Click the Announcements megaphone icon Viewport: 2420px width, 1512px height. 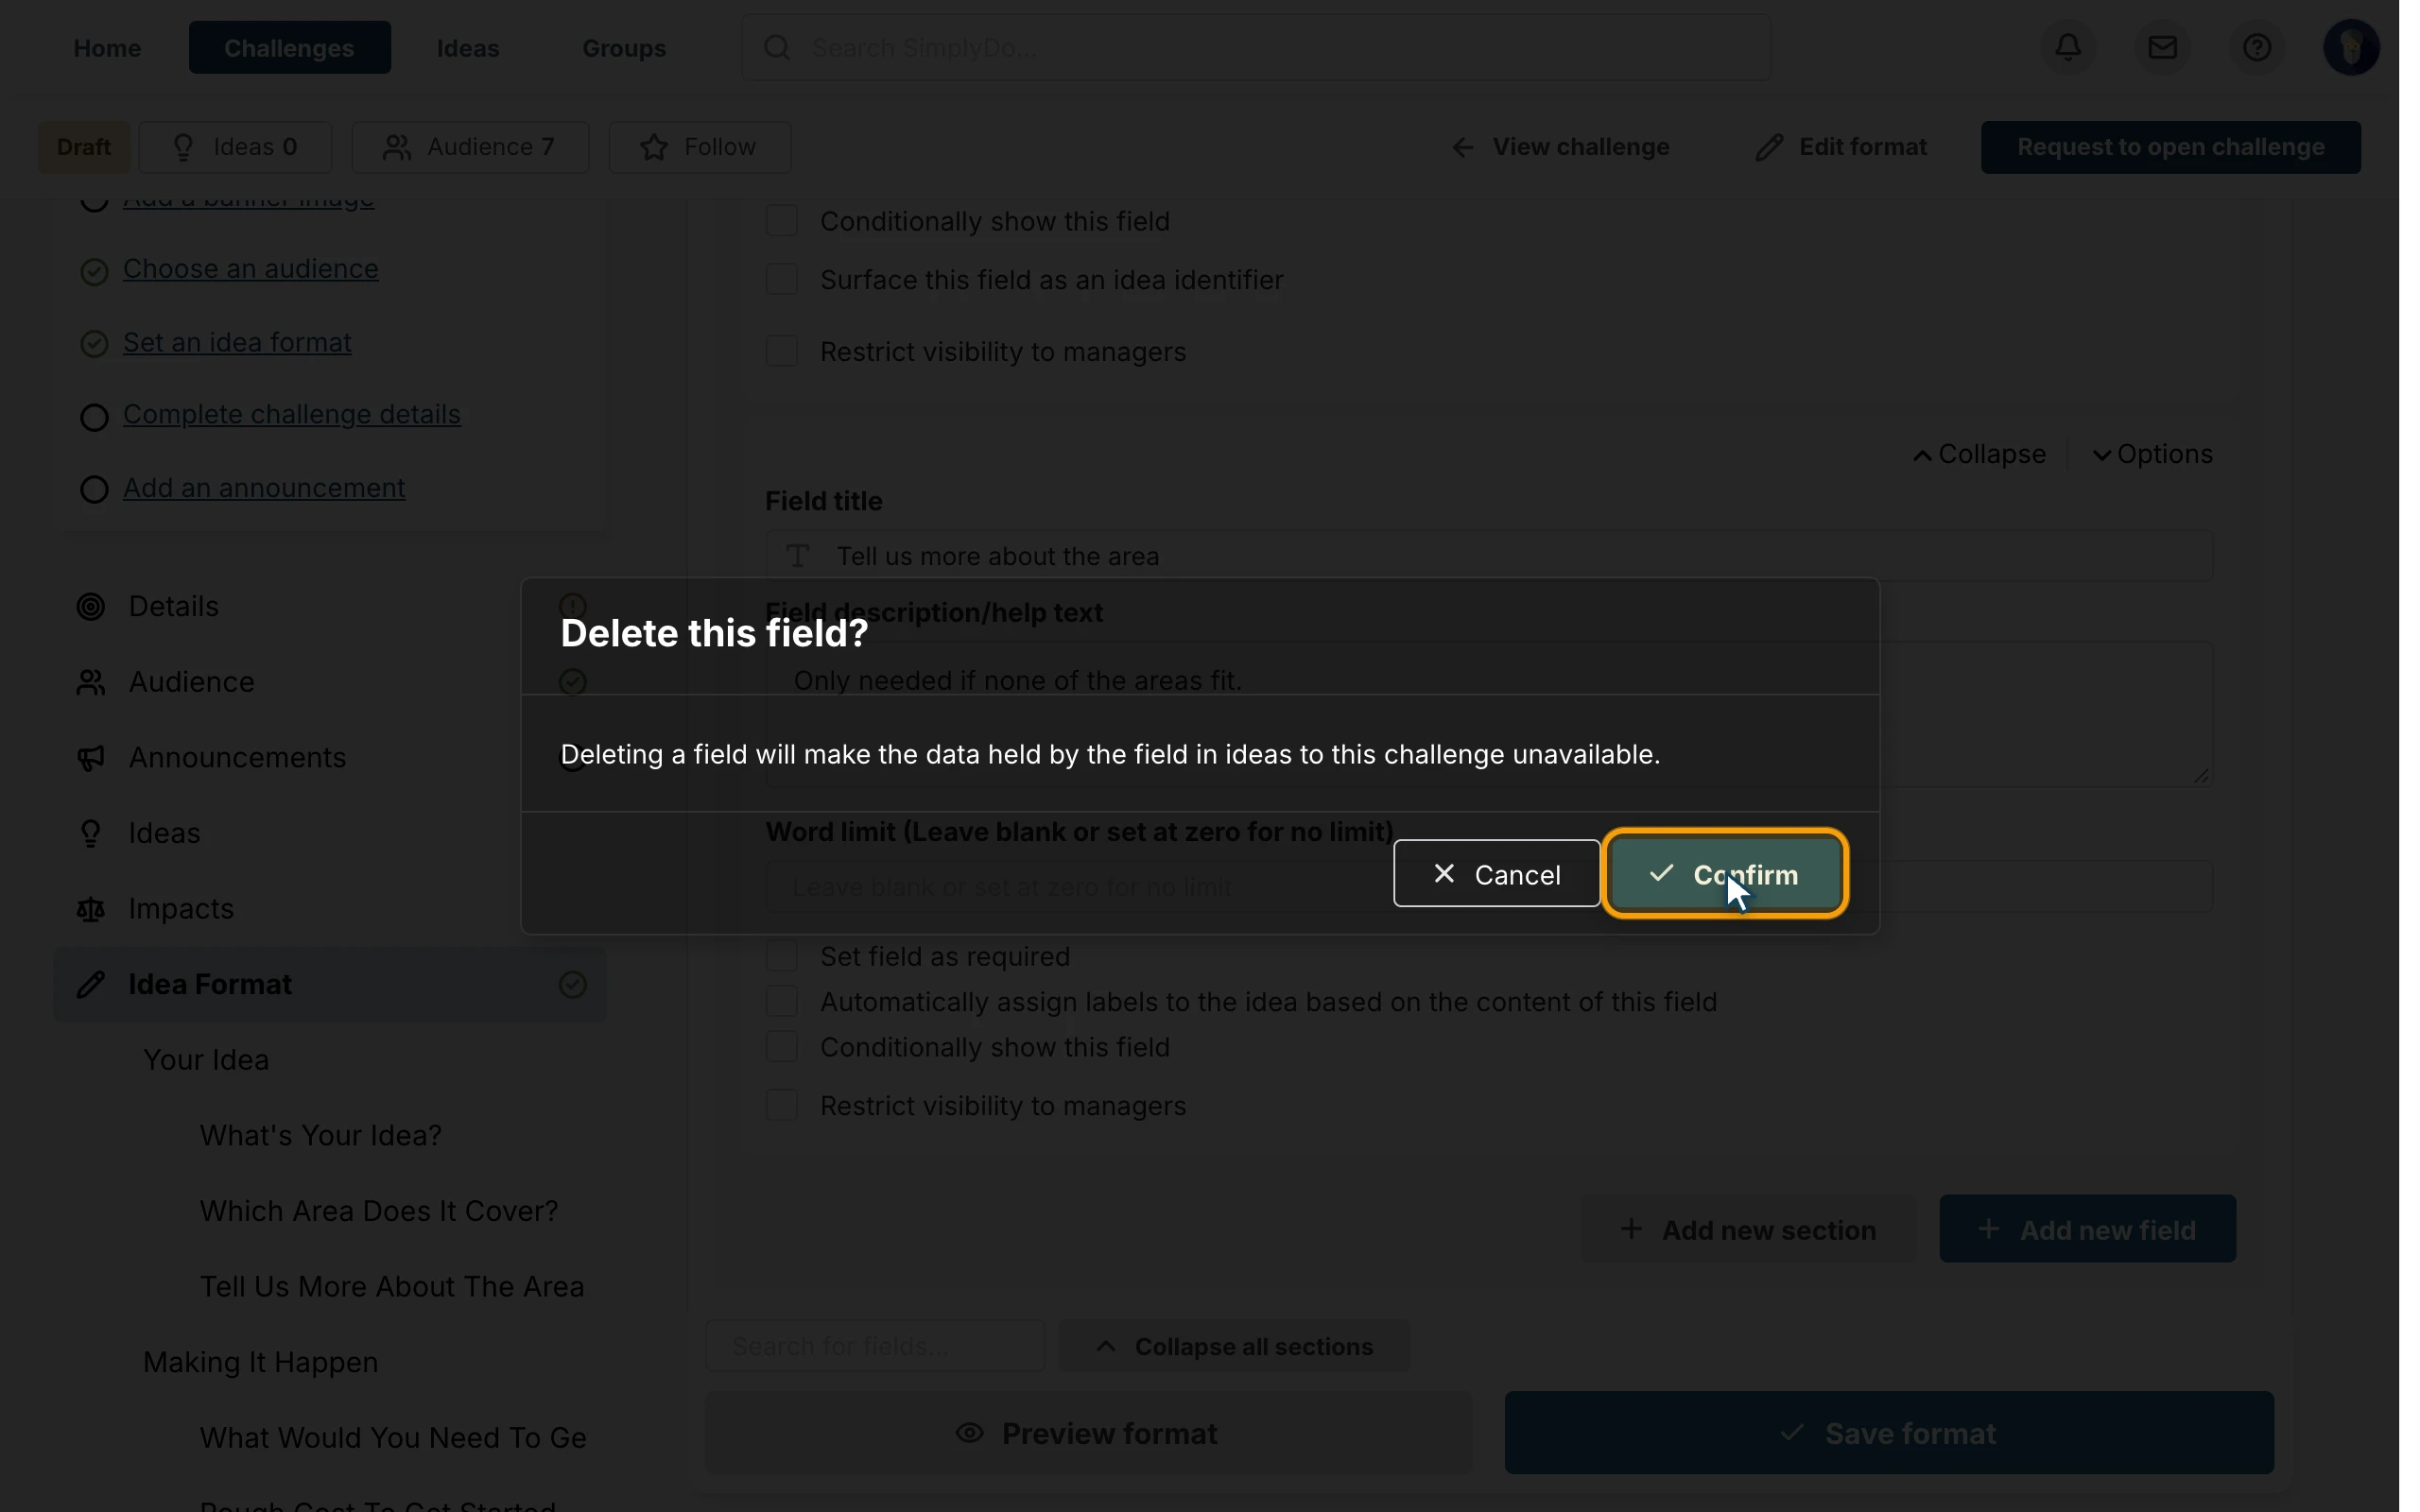[91, 759]
